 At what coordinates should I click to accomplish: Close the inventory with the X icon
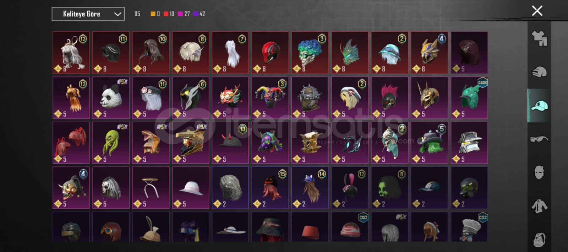click(537, 11)
